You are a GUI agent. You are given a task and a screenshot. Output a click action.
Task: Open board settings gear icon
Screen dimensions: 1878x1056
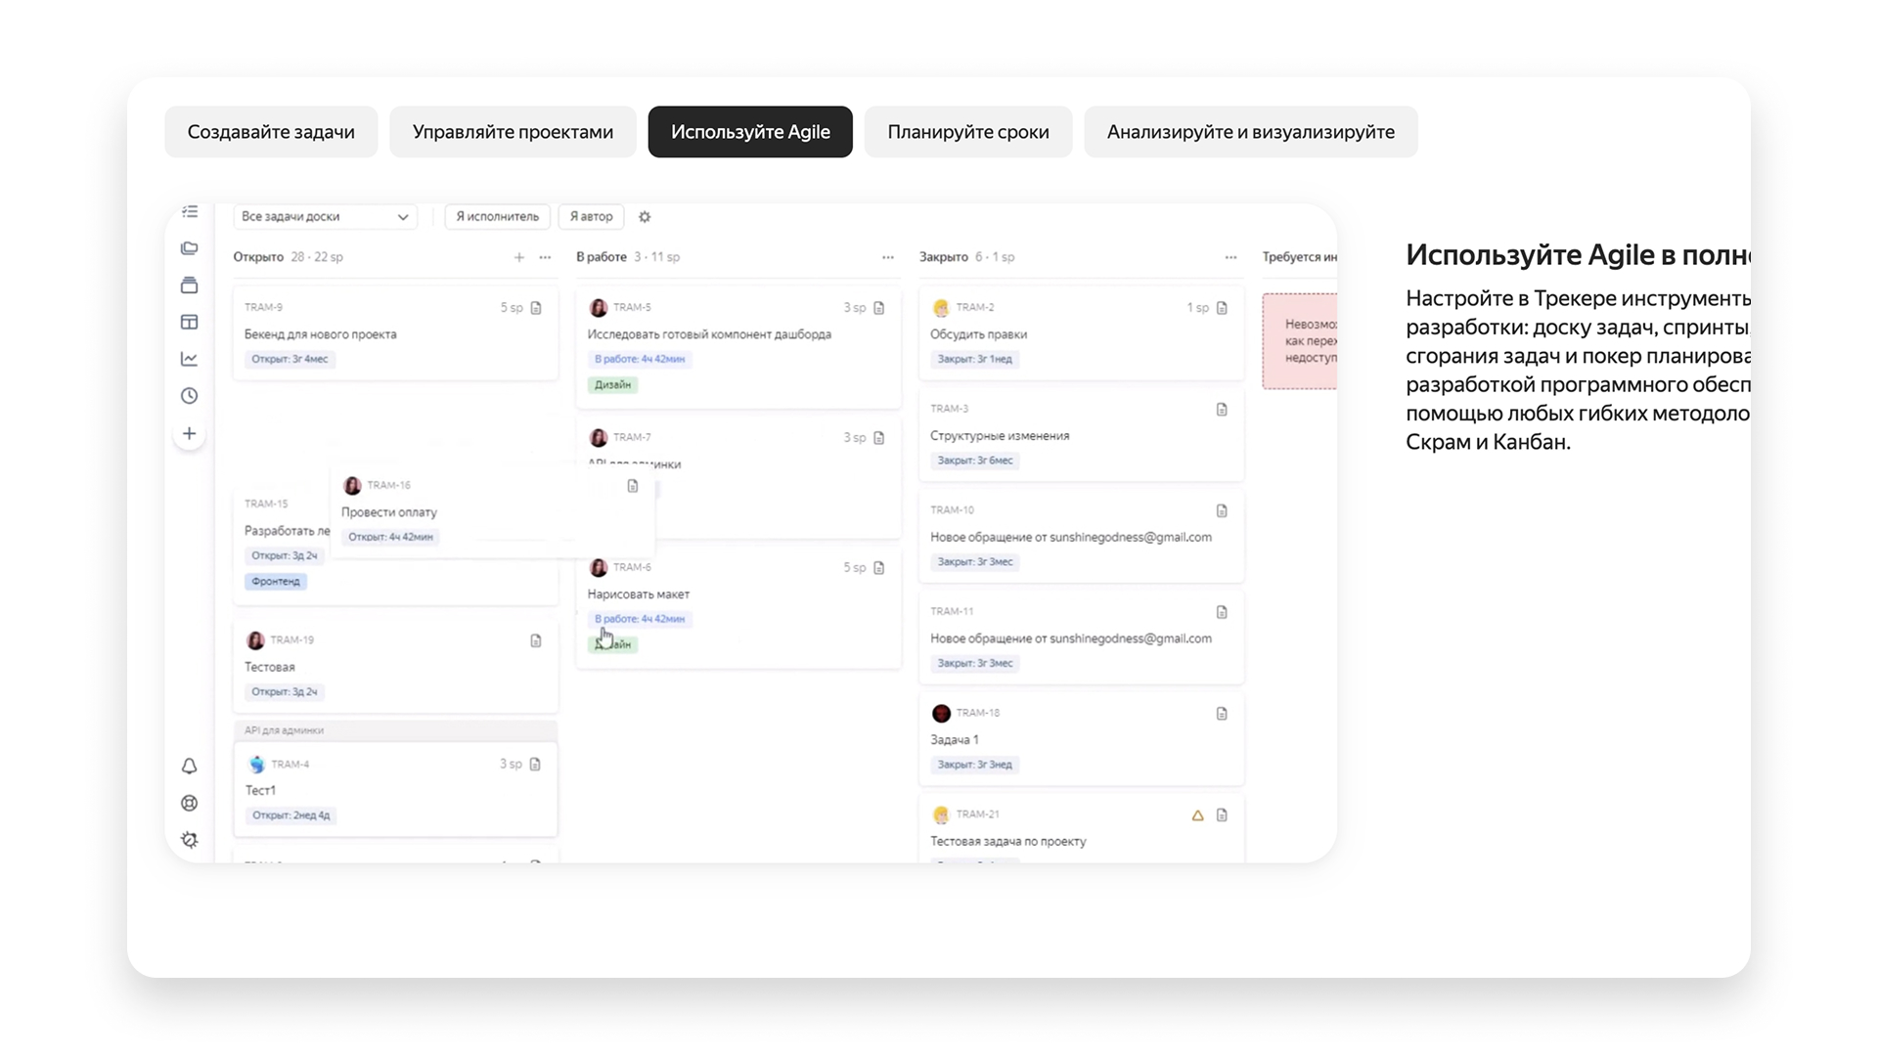click(x=645, y=217)
